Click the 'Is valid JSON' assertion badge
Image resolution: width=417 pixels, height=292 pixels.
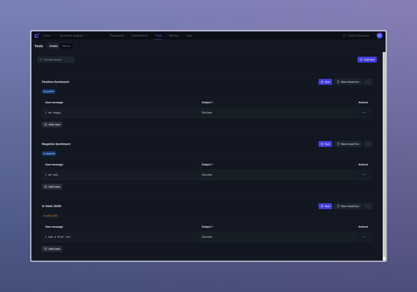50,216
